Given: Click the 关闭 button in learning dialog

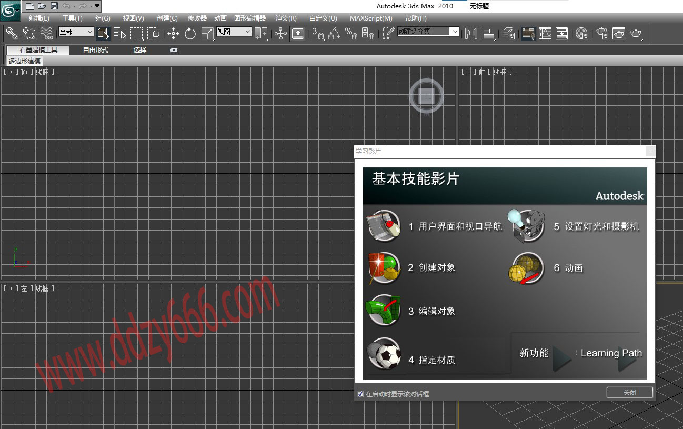Looking at the screenshot, I should [x=630, y=393].
